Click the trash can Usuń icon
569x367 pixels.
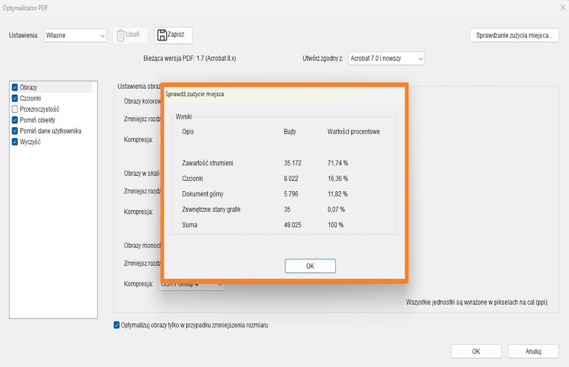point(120,36)
